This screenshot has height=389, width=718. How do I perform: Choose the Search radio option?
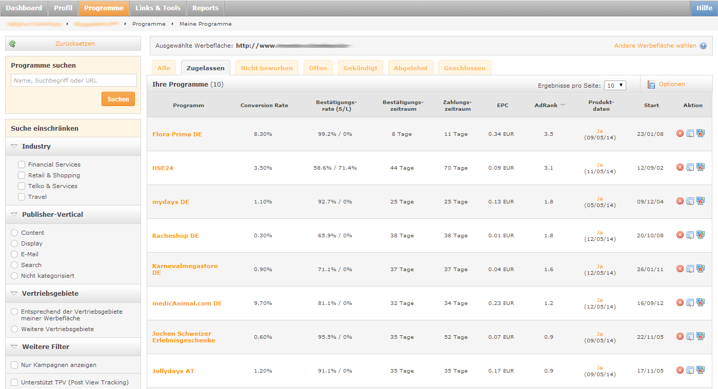coord(14,265)
